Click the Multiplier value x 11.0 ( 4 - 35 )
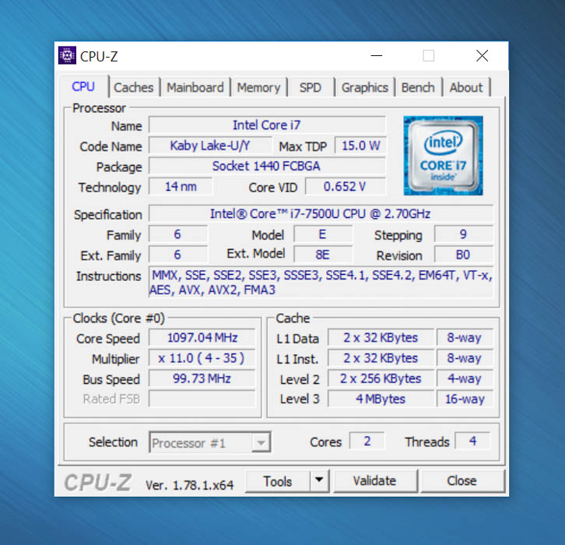Viewport: 565px width, 545px height. pos(202,358)
